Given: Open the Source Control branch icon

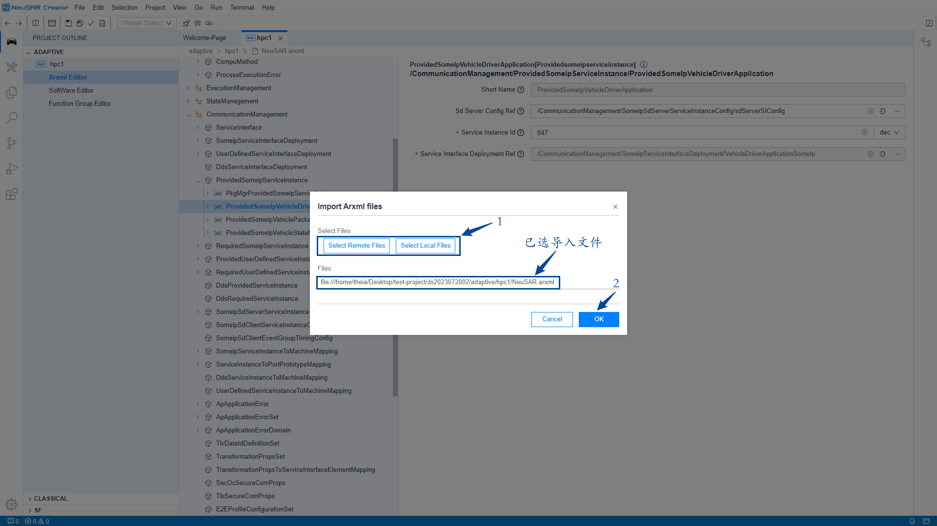Looking at the screenshot, I should (x=12, y=143).
